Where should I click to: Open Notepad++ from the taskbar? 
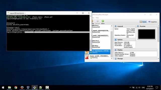(41, 87)
